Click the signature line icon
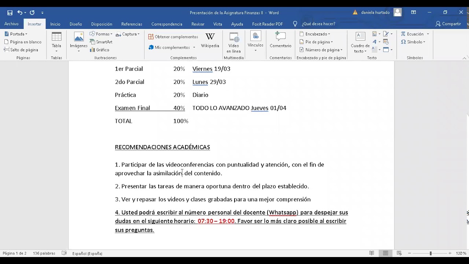 [x=388, y=34]
